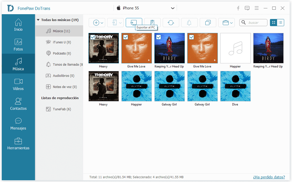Select the Podcasts (0) category

[59, 53]
